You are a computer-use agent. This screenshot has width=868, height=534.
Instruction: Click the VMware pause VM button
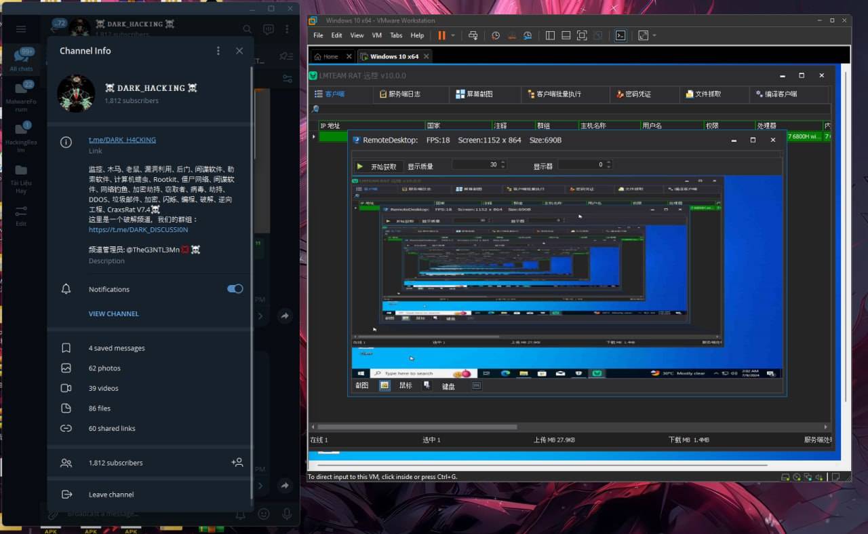[442, 35]
